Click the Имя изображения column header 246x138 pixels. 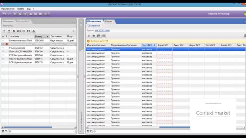pos(98,45)
